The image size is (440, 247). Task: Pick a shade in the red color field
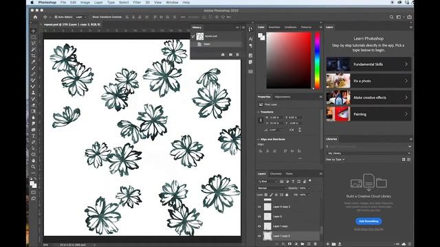tap(289, 60)
